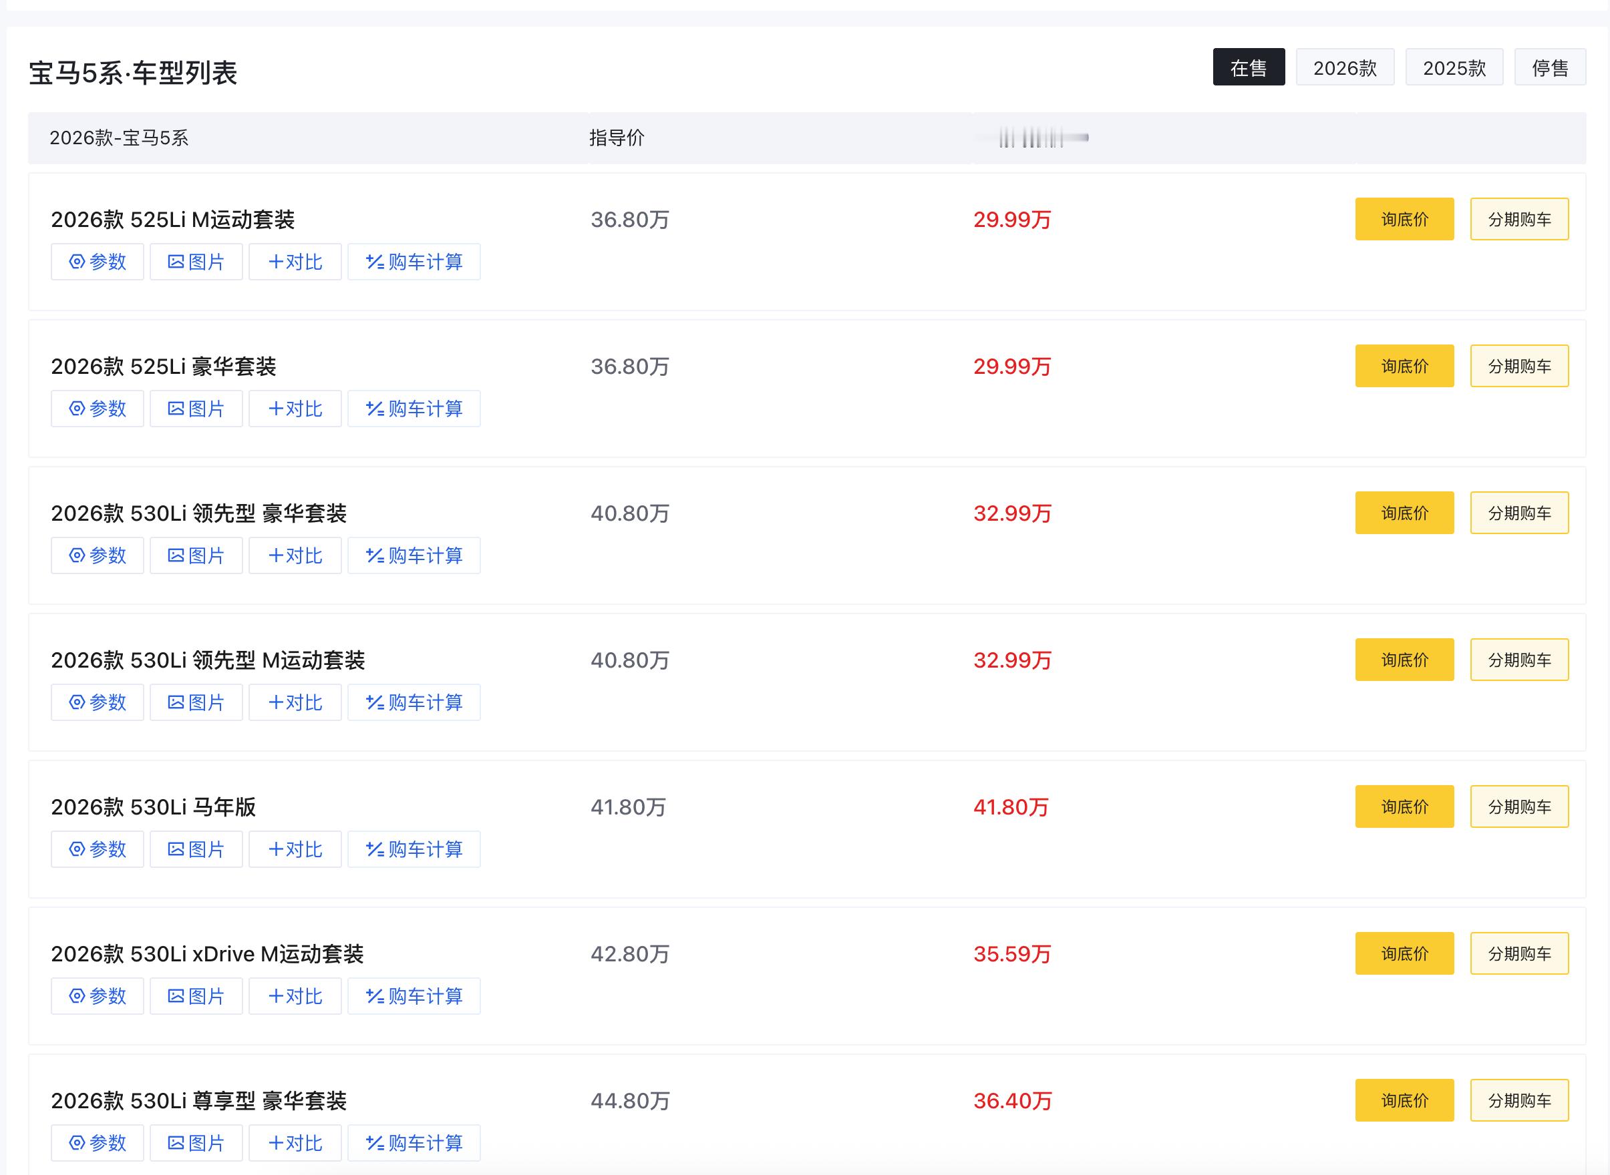The image size is (1610, 1175).
Task: View 图片 for 530Li xDrive M运动套装
Action: click(x=196, y=996)
